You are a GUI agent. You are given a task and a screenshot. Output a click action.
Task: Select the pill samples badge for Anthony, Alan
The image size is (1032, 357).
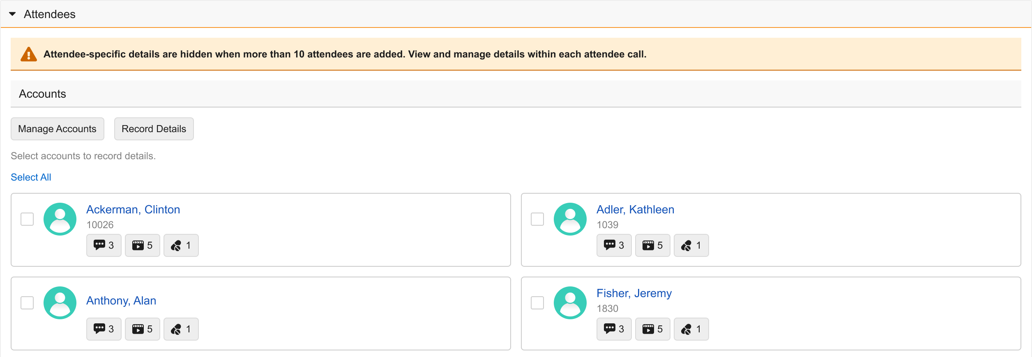[x=181, y=329]
